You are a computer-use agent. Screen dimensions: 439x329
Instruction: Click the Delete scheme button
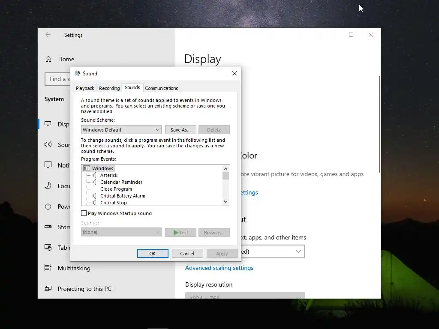[214, 130]
